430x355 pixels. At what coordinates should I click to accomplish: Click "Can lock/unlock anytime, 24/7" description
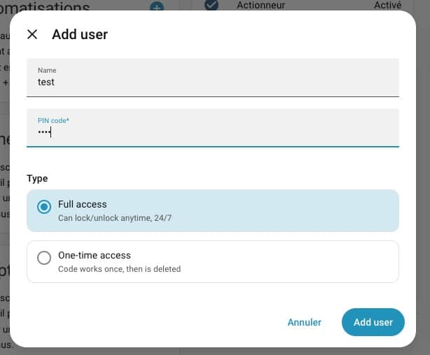[x=114, y=218]
